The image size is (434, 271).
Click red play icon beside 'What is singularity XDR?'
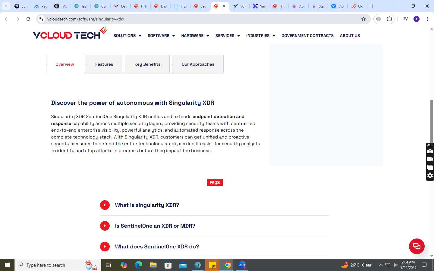tap(105, 205)
